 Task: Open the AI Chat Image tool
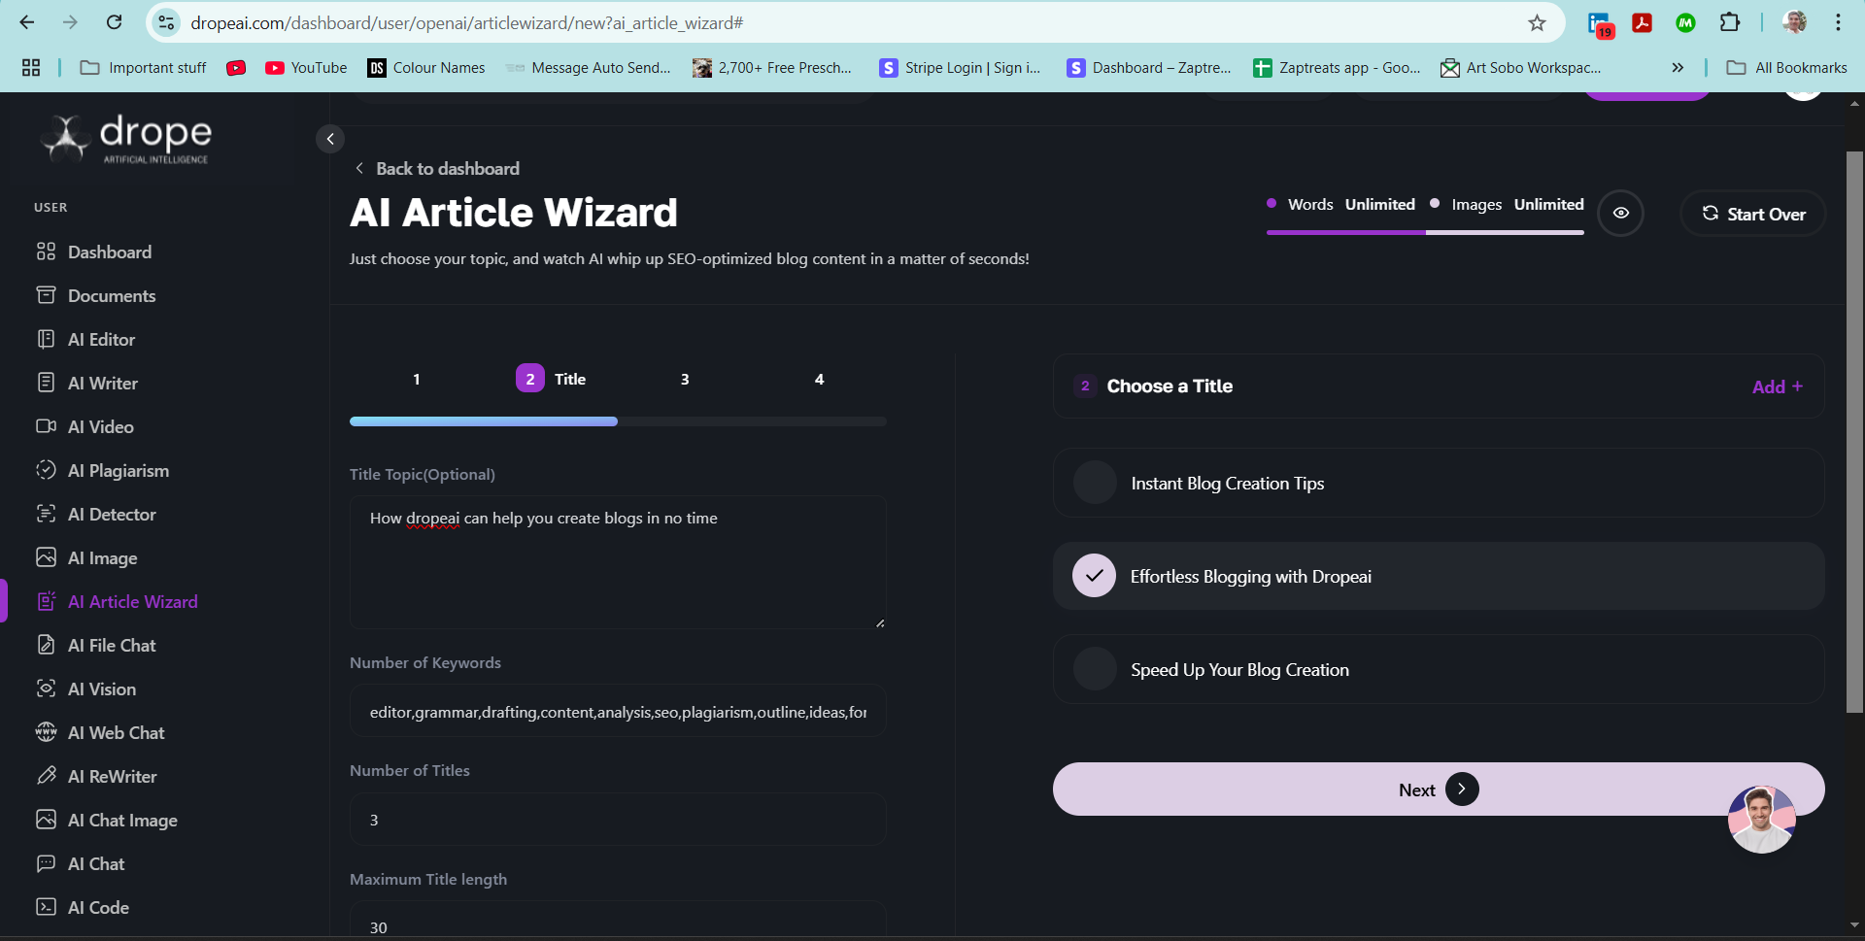(122, 820)
